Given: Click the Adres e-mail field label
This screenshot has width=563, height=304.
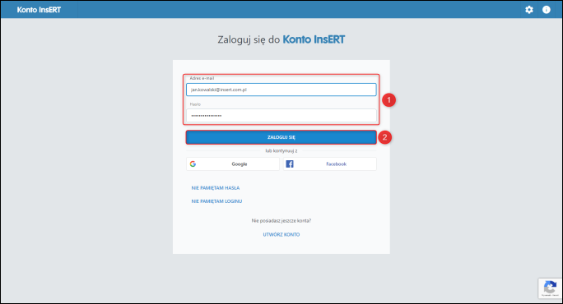Looking at the screenshot, I should click(202, 78).
